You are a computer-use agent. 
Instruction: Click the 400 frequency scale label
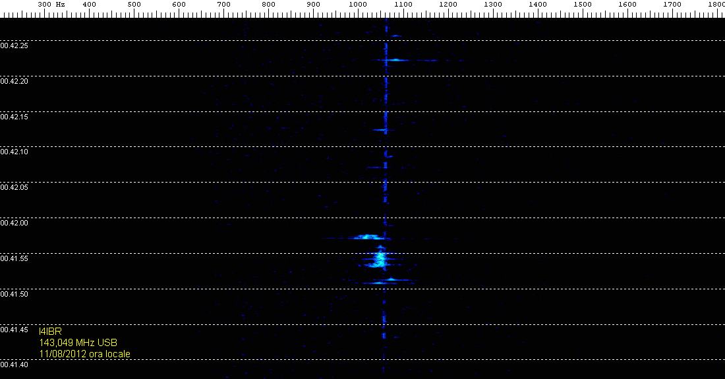(x=89, y=4)
